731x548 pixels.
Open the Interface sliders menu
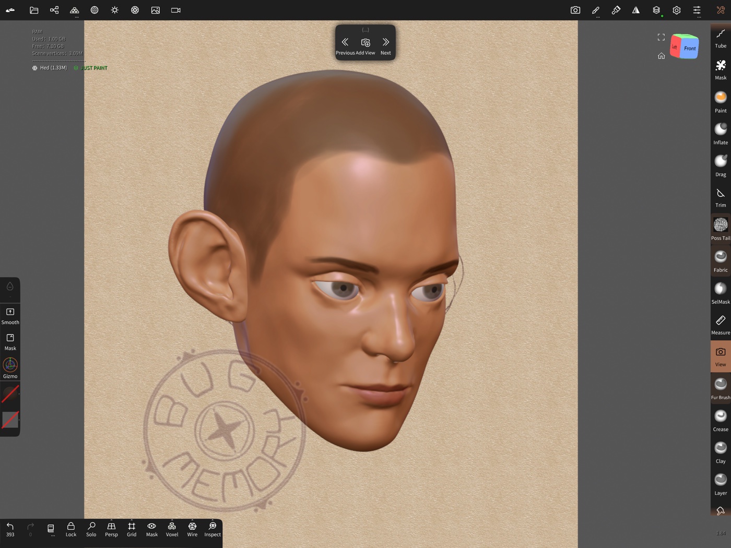[697, 10]
